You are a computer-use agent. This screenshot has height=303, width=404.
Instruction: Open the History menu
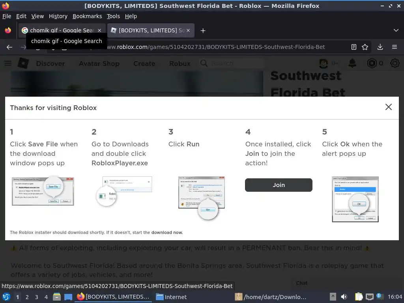coord(58,16)
